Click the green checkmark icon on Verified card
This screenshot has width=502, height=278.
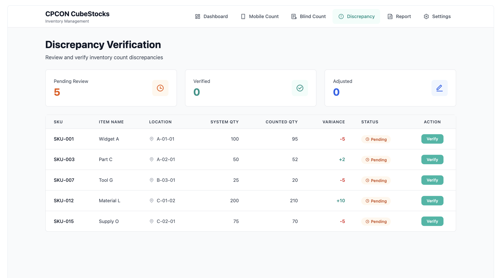[300, 88]
